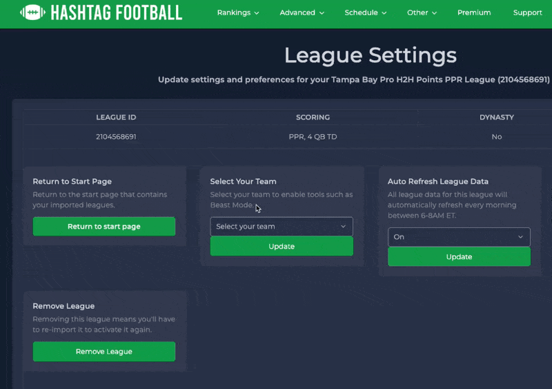552x389 pixels.
Task: Open the Select your team combo box
Action: pyautogui.click(x=282, y=227)
